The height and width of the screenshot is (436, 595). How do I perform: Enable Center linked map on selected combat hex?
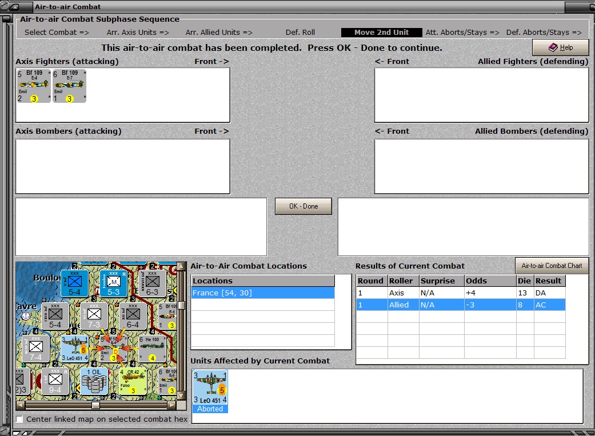tap(20, 419)
